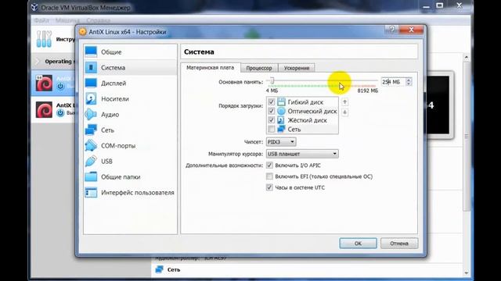Enable Включить EFI checkbox
This screenshot has width=501, height=281.
269,176
